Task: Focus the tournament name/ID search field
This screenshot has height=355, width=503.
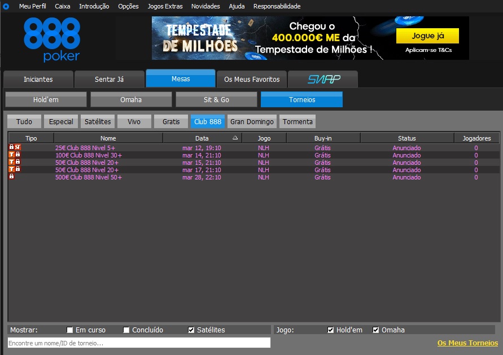Action: coord(139,343)
